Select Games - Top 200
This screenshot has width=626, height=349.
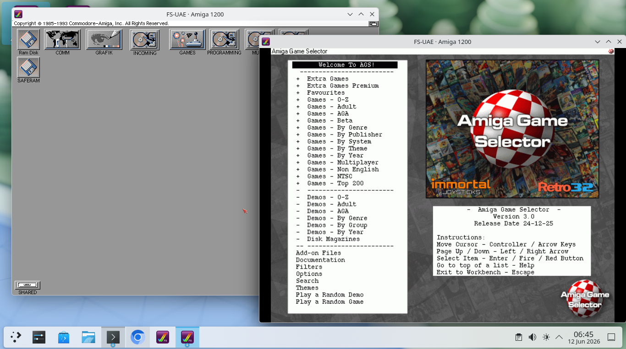(329, 183)
